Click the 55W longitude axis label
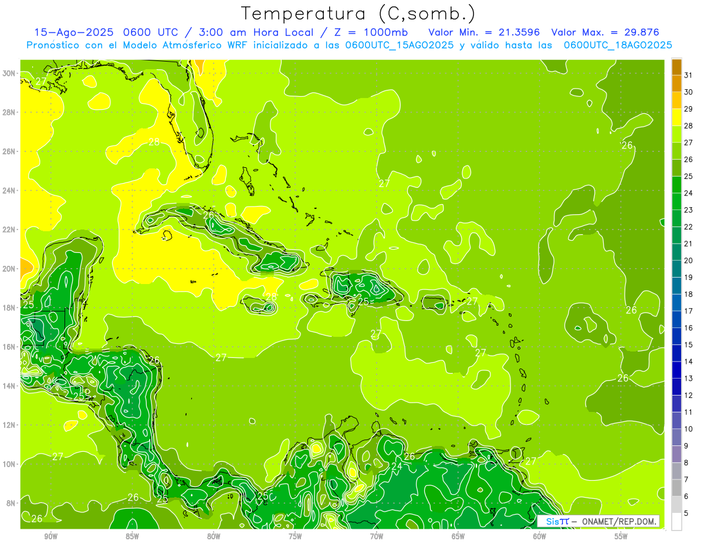 [621, 536]
